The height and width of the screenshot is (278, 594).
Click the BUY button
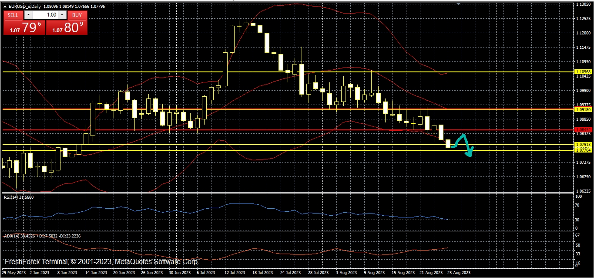(77, 15)
